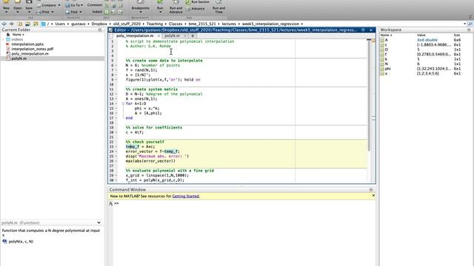
Task: Click the smart indent icon next to Indent
Action: coord(107,12)
